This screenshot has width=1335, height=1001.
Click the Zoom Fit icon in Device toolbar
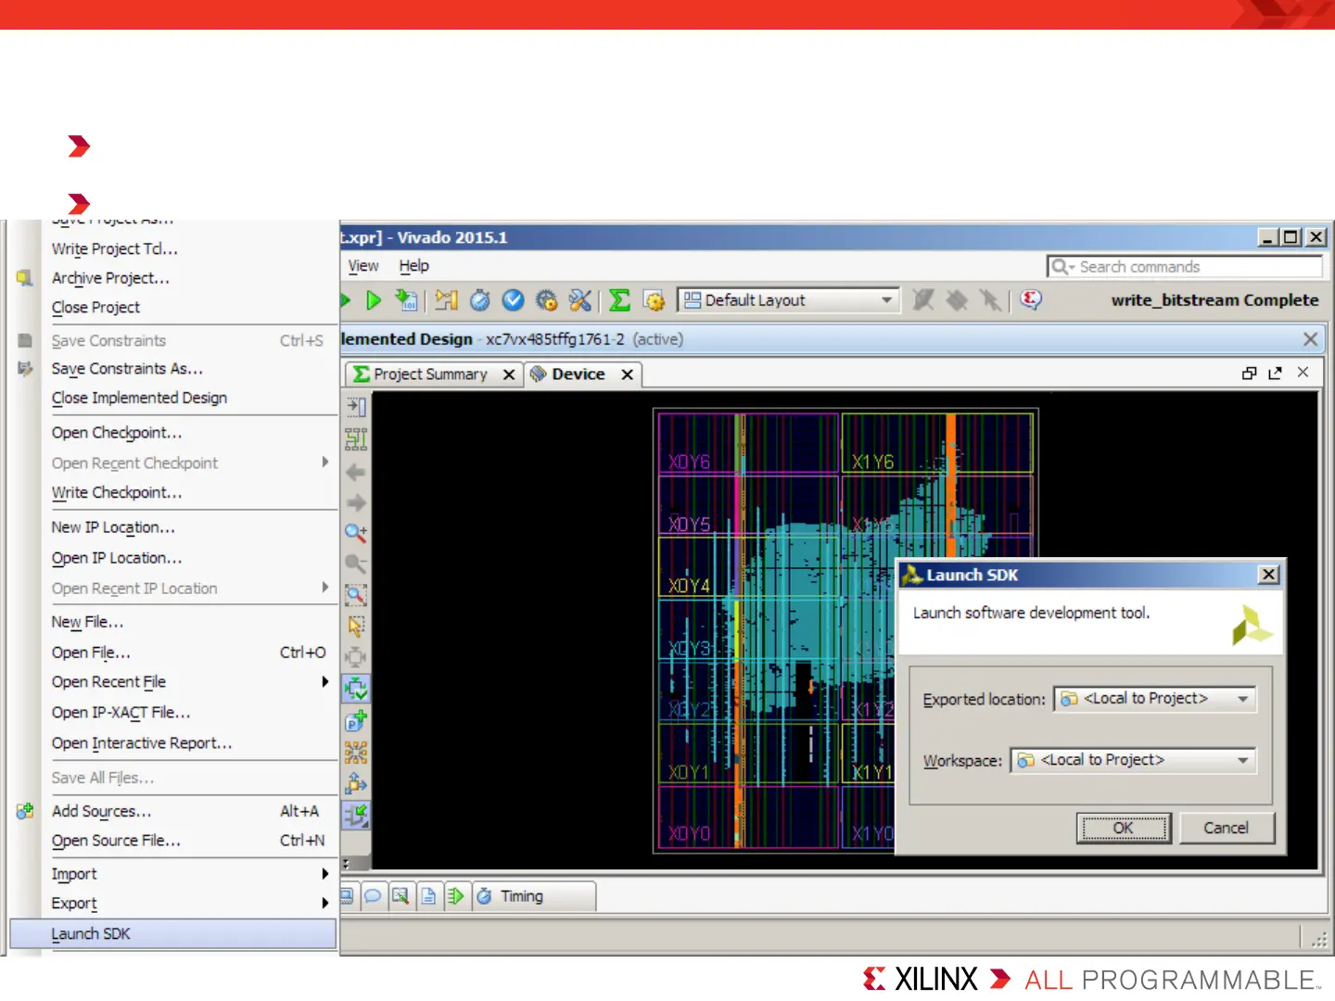(x=355, y=595)
